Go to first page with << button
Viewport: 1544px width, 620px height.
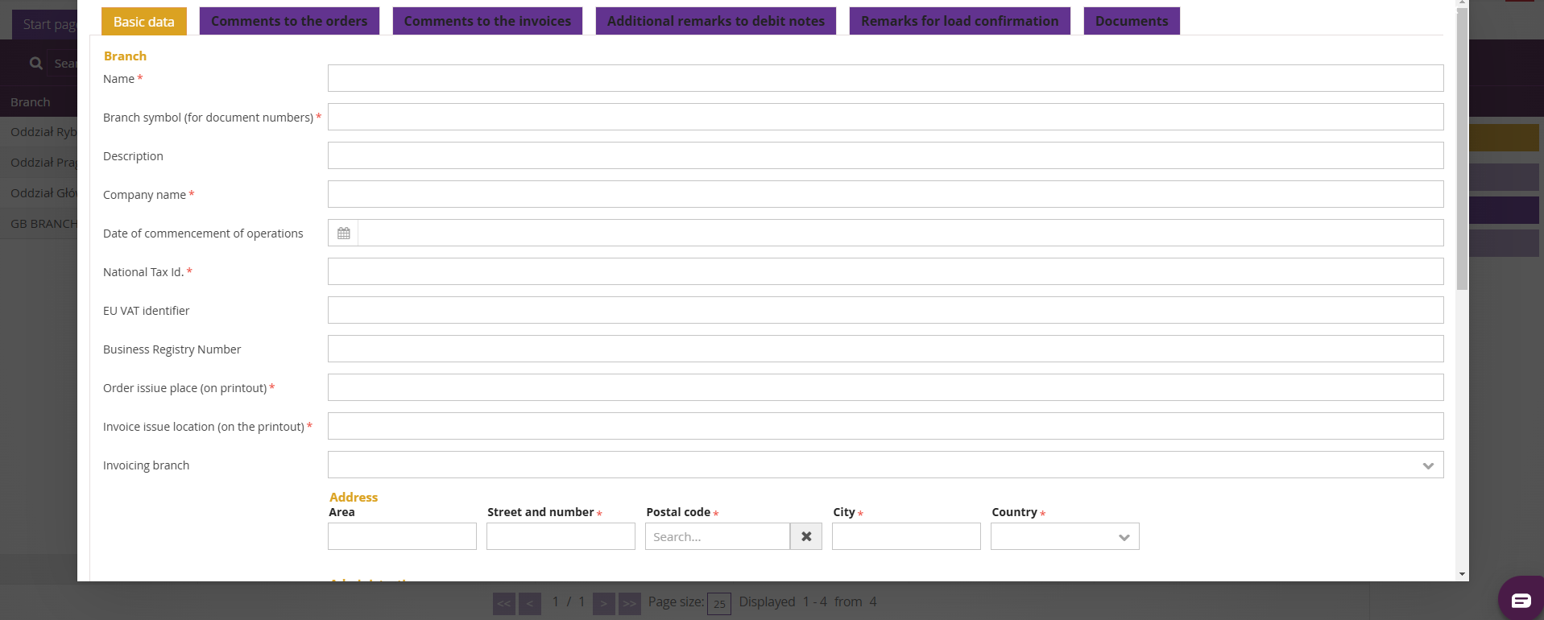coord(504,603)
